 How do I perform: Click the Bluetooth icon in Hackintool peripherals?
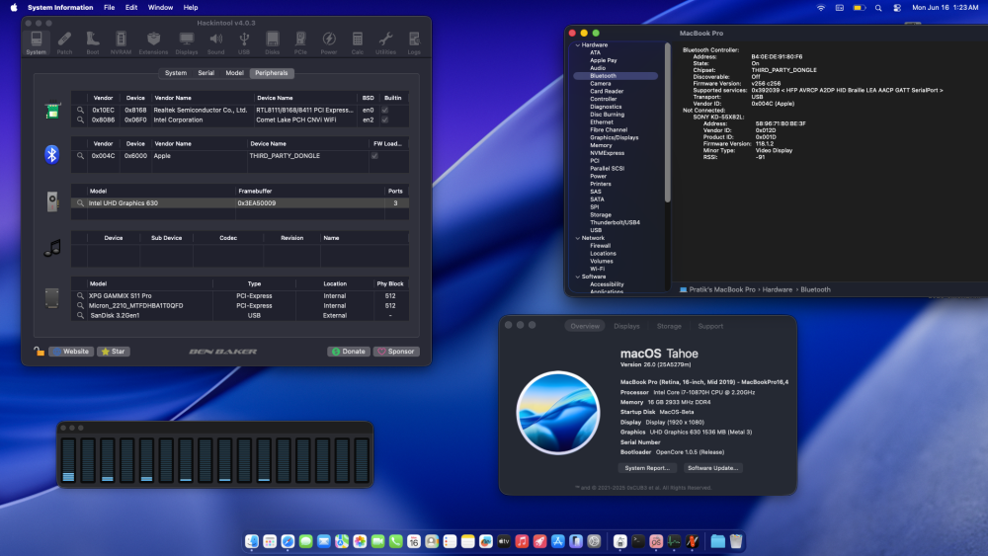click(x=51, y=154)
